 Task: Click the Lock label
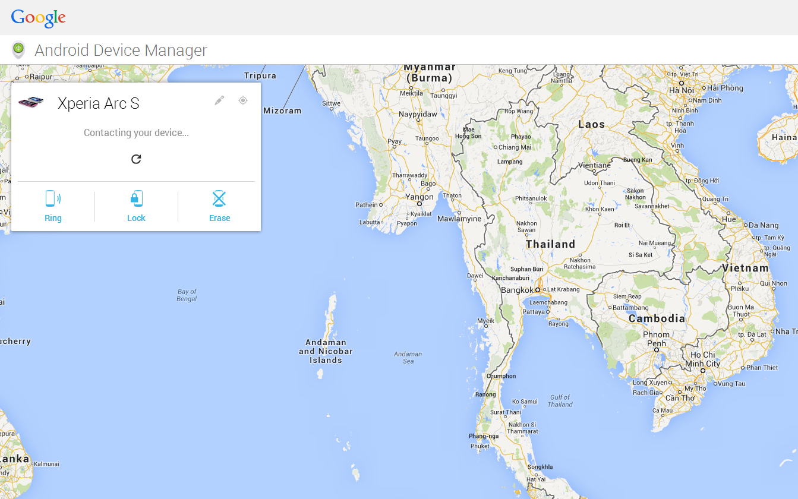pyautogui.click(x=136, y=218)
